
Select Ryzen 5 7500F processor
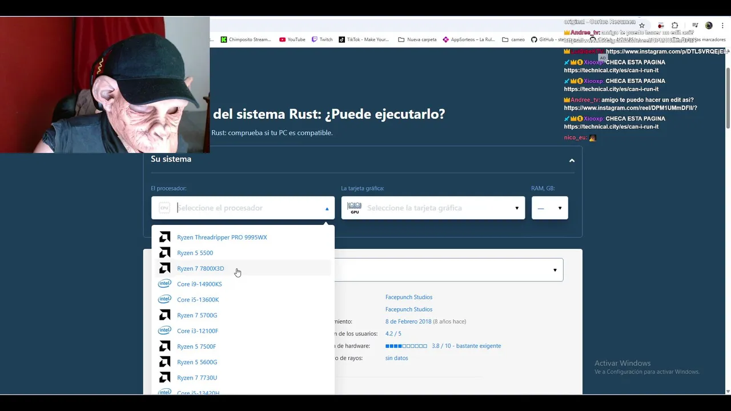(242, 346)
